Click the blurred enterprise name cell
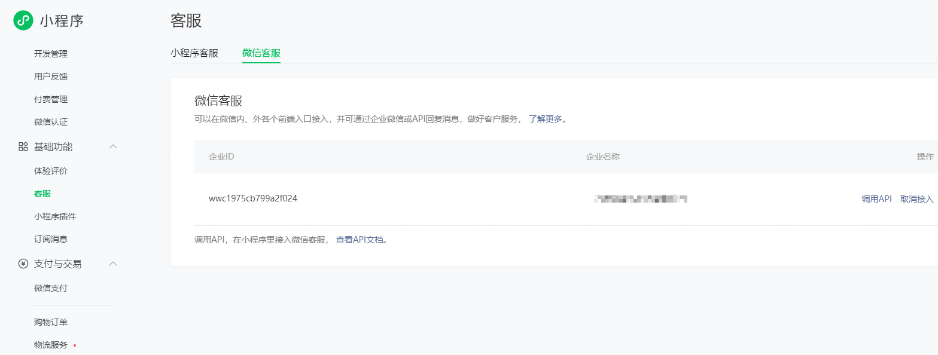This screenshot has width=938, height=355. click(x=641, y=198)
